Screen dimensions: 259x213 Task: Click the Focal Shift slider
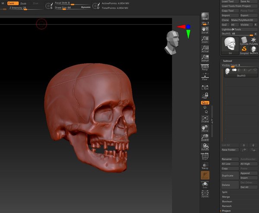tap(73, 3)
